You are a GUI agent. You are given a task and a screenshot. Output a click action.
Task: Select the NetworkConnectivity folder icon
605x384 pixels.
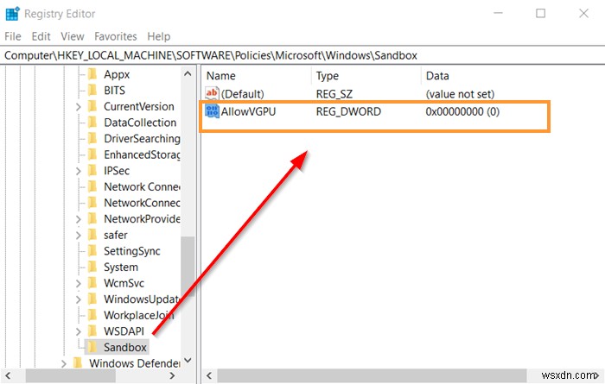(92, 203)
